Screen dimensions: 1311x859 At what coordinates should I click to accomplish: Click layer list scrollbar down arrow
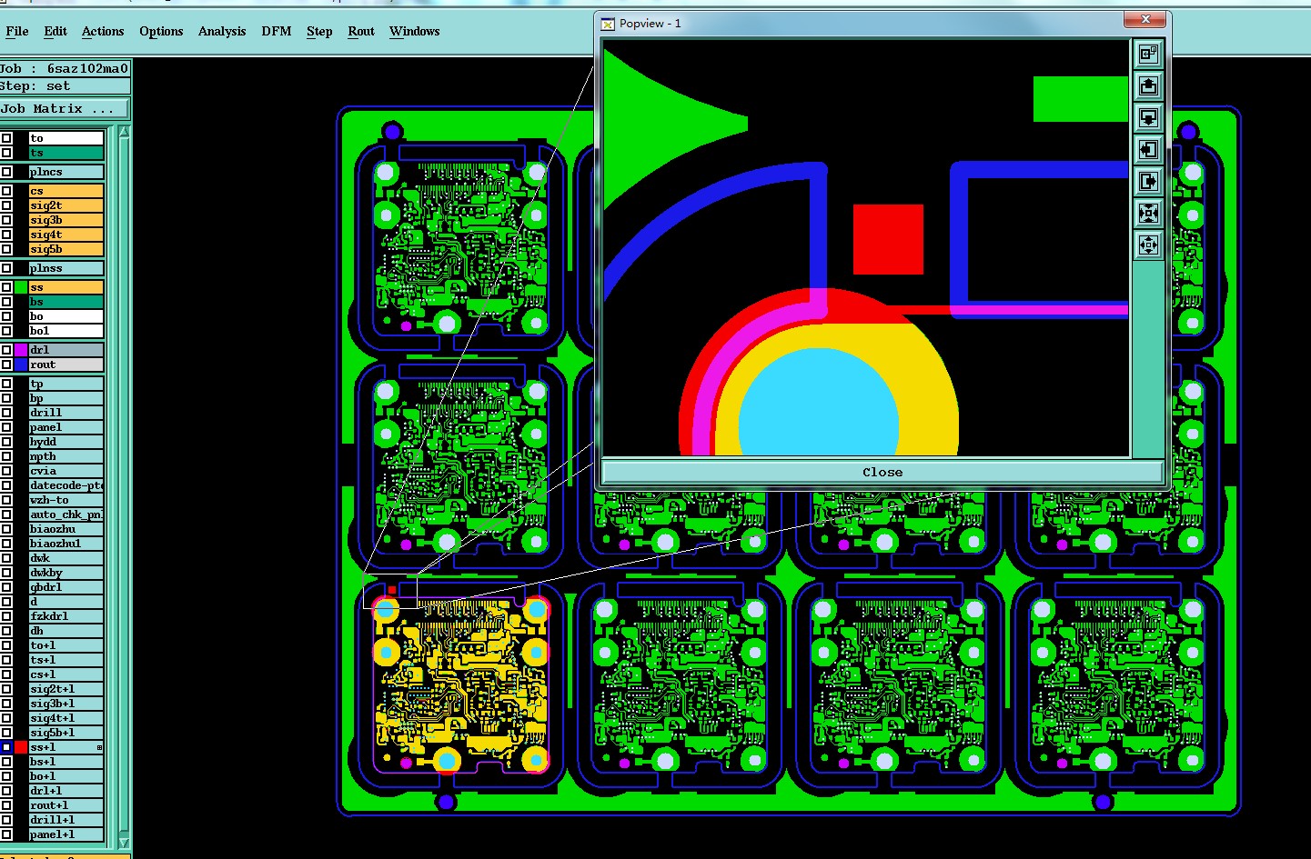point(124,843)
